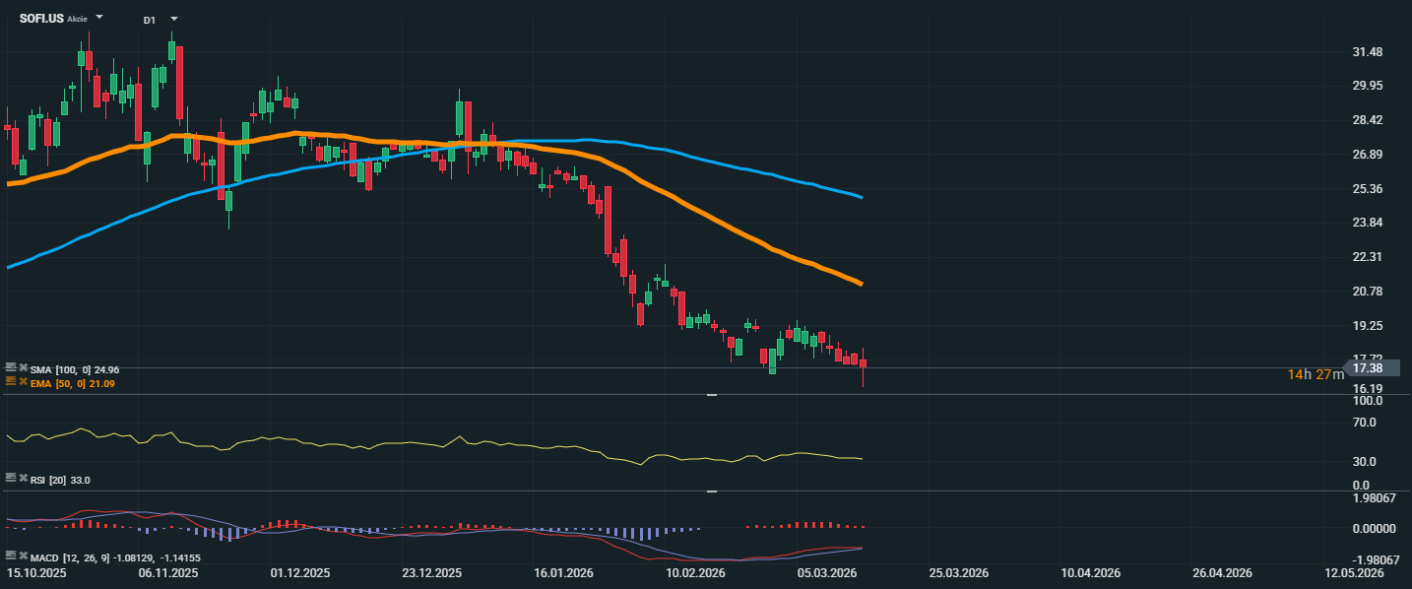The image size is (1412, 589).
Task: Click the 10.02.2026 date on time axis
Action: [697, 572]
